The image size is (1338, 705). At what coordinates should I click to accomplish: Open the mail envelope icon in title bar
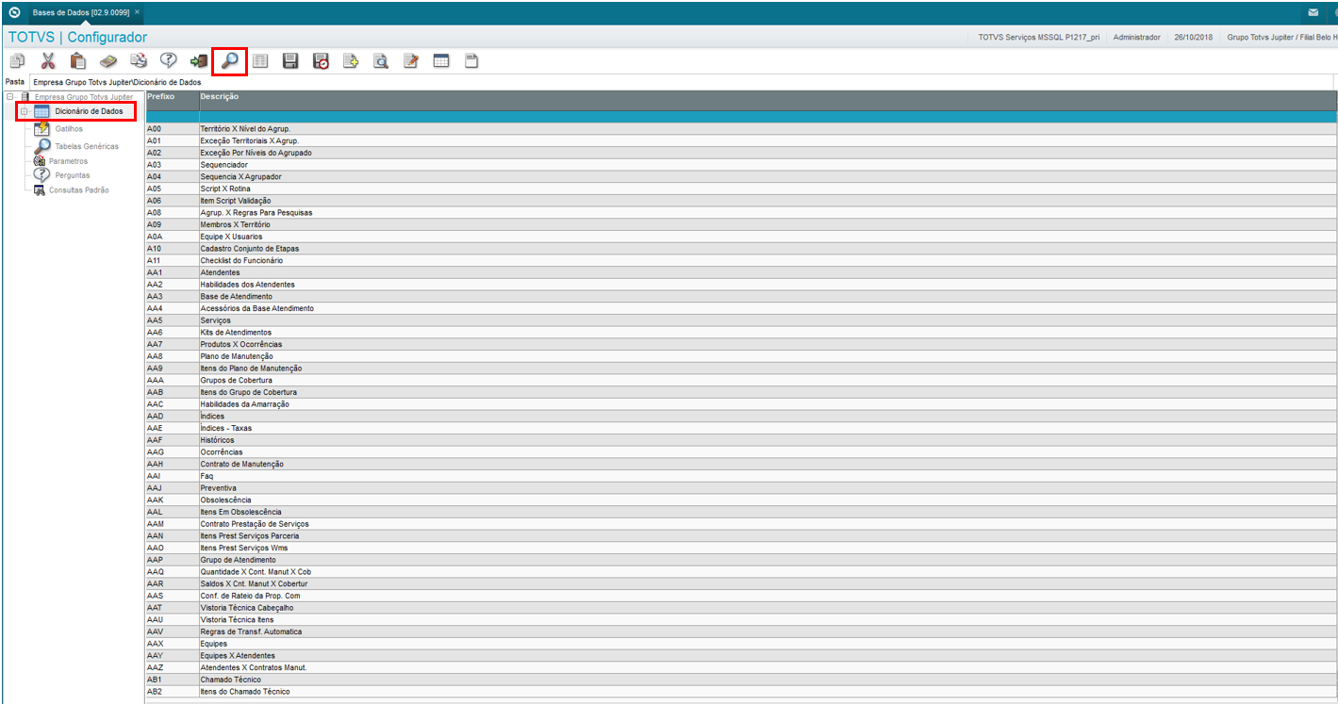click(x=1313, y=12)
